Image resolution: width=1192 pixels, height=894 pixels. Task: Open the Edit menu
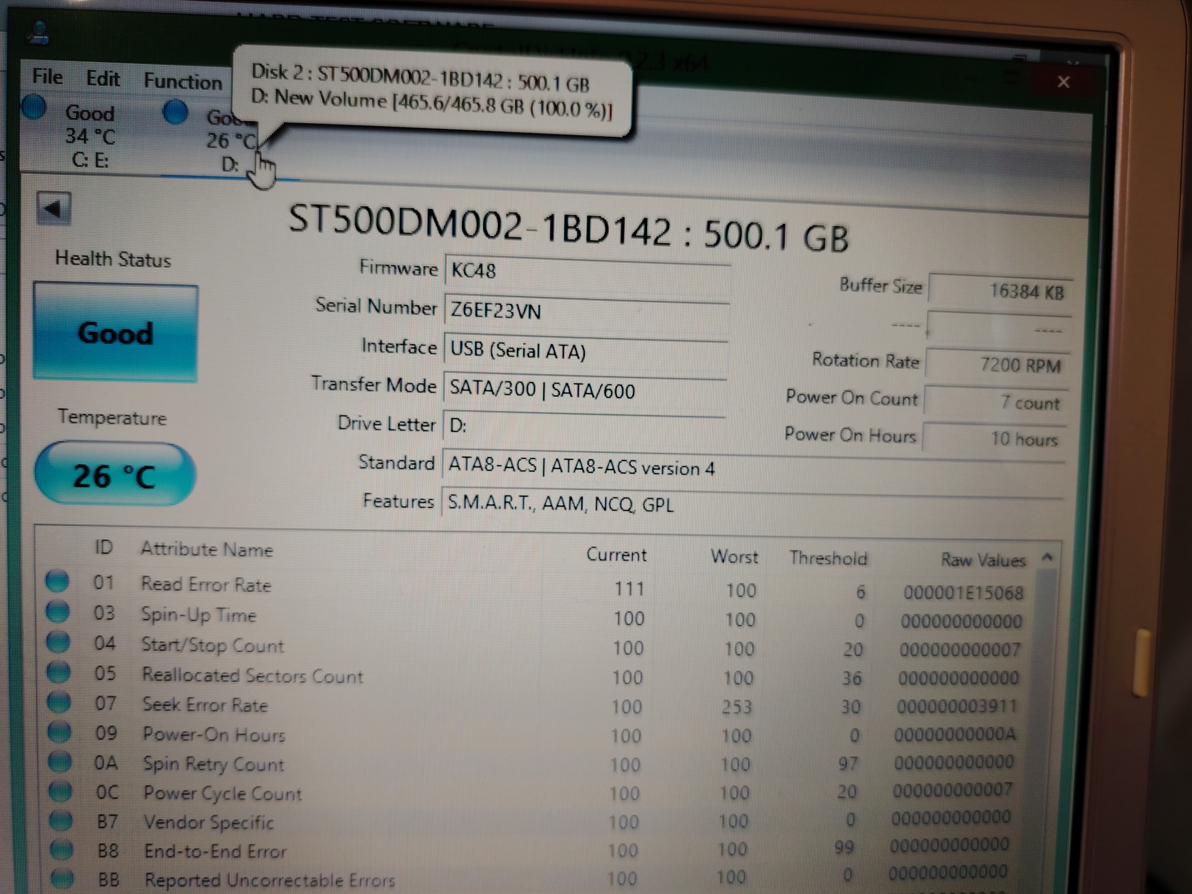click(103, 79)
